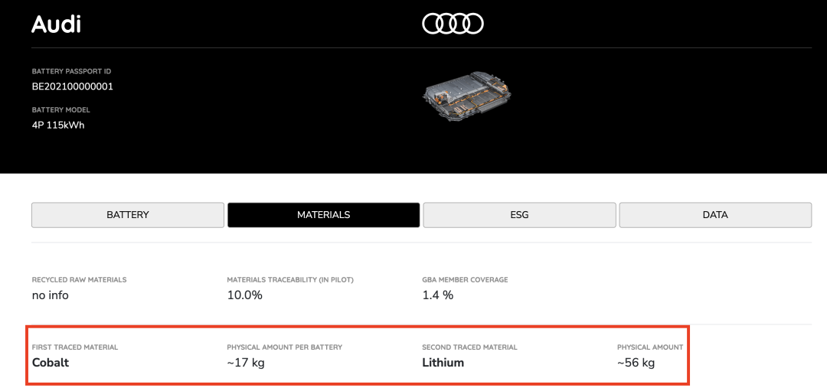The image size is (827, 391).
Task: Open the BATTERY tab
Action: pos(128,215)
